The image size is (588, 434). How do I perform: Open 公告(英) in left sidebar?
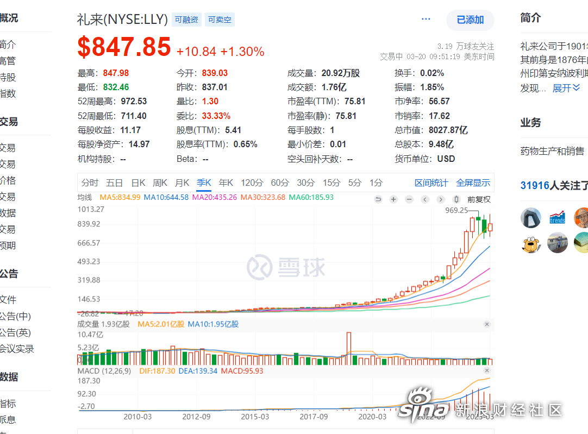15,333
